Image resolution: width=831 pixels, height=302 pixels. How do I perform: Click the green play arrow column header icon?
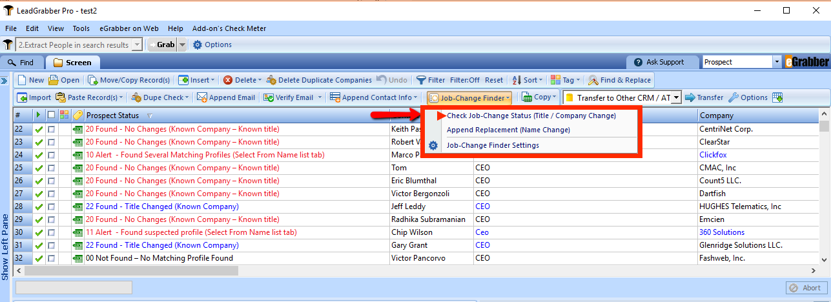[x=39, y=116]
